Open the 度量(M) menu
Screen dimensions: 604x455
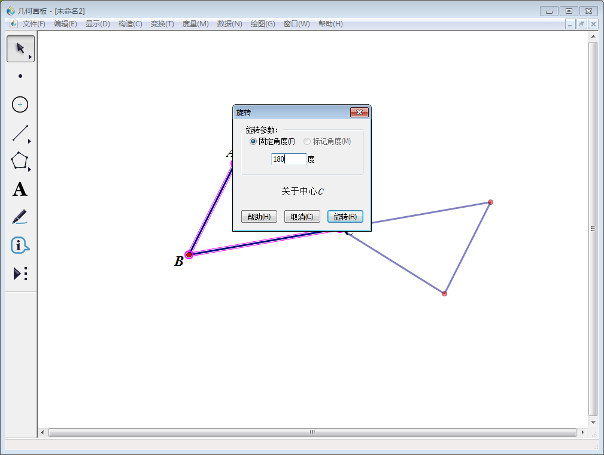point(195,24)
